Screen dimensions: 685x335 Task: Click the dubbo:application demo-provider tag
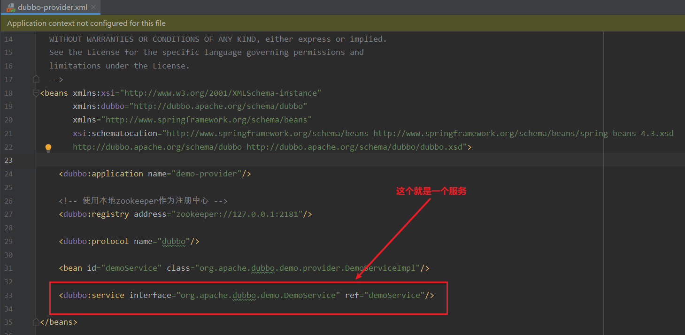point(155,174)
